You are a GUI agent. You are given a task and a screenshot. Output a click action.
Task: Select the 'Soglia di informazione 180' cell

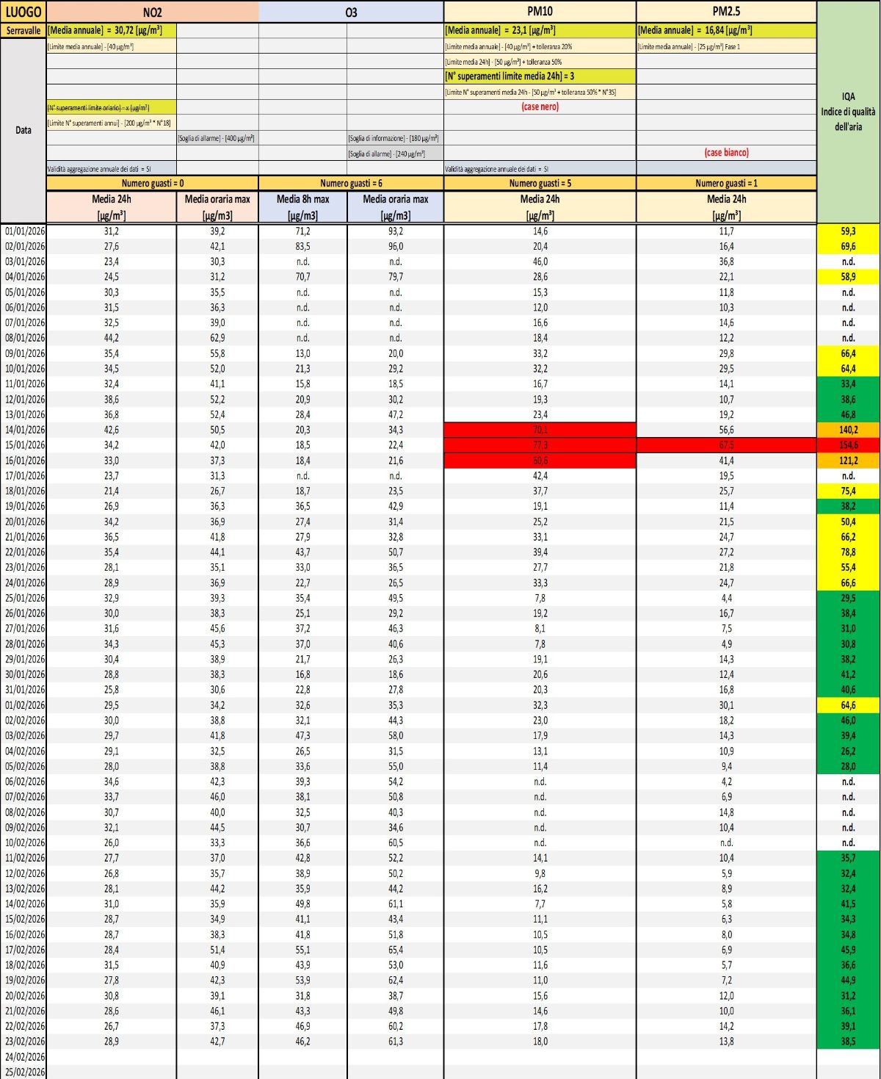click(394, 138)
